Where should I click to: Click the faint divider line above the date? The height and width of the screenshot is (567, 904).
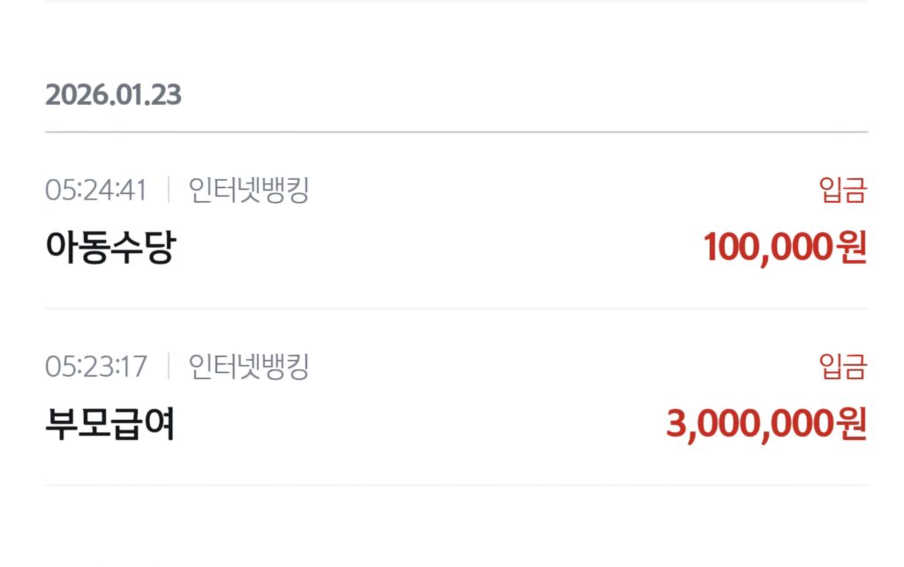tap(456, 2)
